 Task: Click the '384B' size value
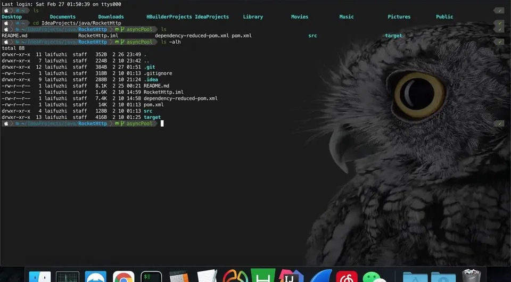point(101,67)
